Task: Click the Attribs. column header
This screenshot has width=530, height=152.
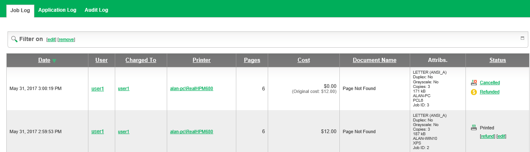Action: tap(438, 60)
